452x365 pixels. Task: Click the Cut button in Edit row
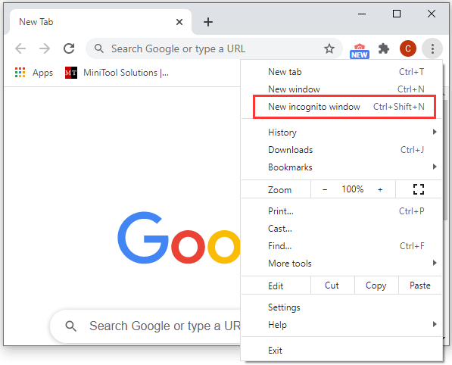click(332, 285)
